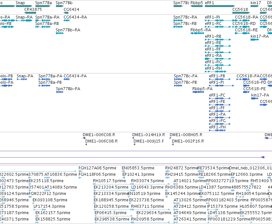
Task: Select the Spn77Bb gene feature
Action: coord(60,6)
